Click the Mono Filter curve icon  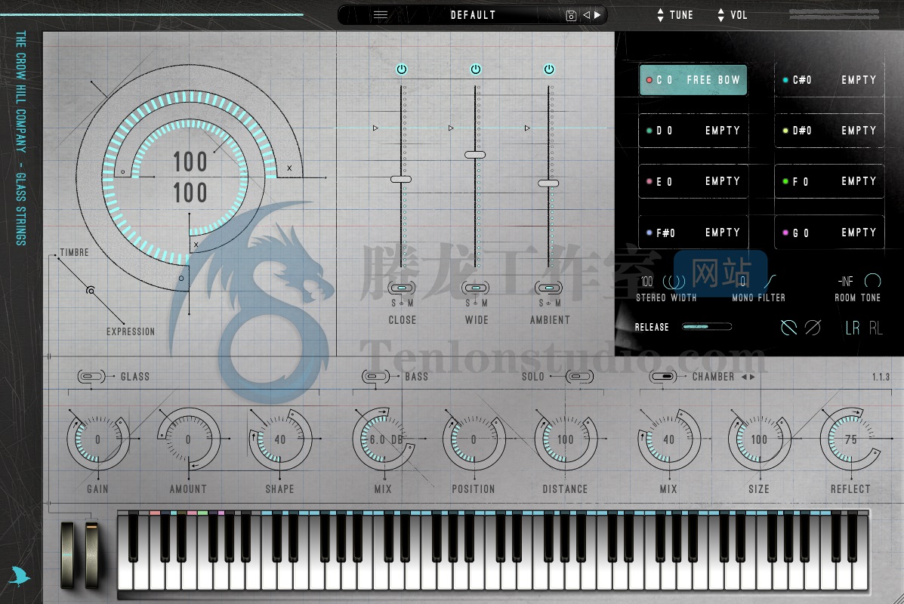point(770,282)
